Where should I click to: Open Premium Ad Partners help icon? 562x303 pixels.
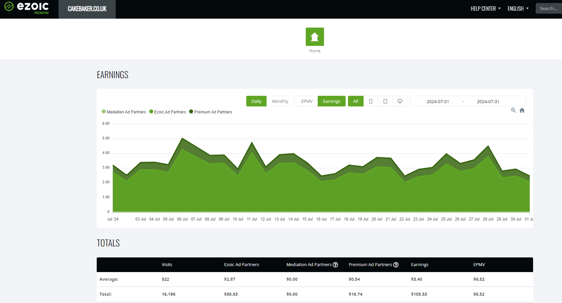[x=396, y=265]
